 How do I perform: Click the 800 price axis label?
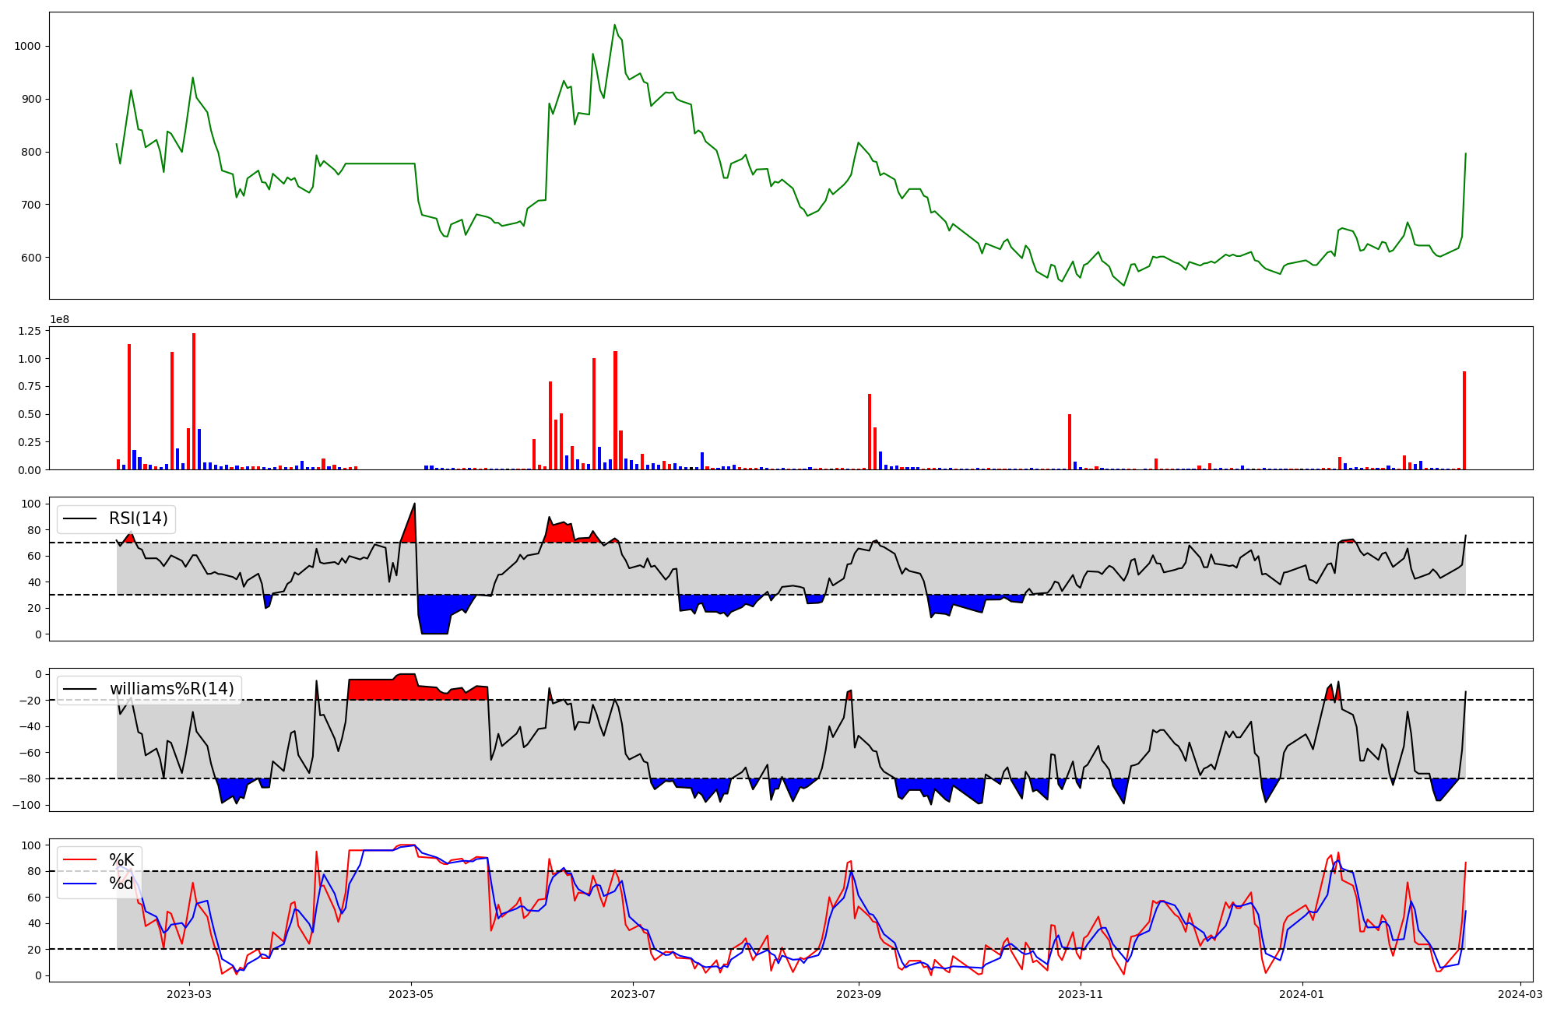pyautogui.click(x=31, y=152)
